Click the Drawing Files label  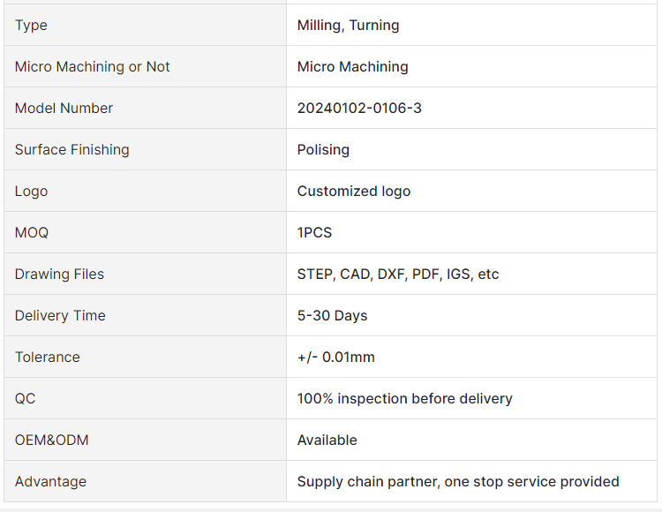(x=59, y=275)
